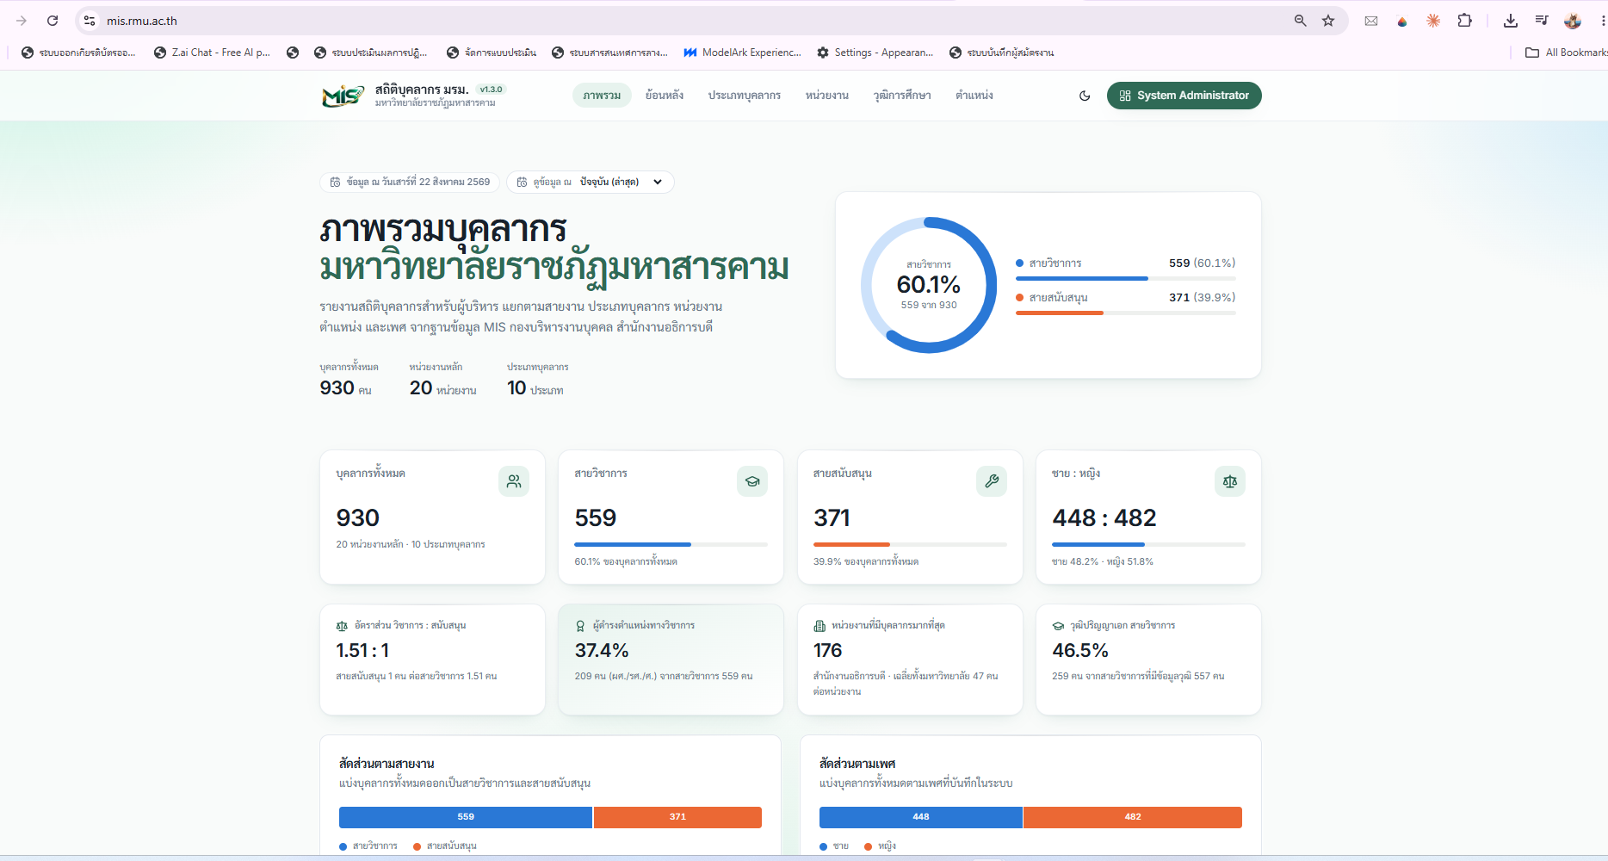Open the ภาพรวม overview tab

click(602, 96)
